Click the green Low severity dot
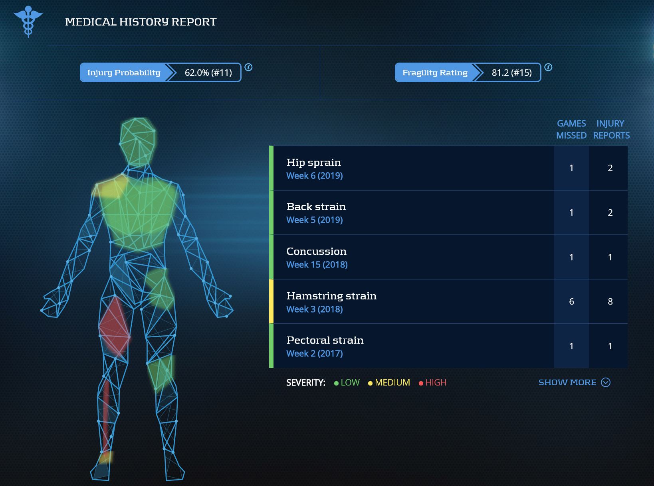The height and width of the screenshot is (486, 654). click(x=336, y=383)
